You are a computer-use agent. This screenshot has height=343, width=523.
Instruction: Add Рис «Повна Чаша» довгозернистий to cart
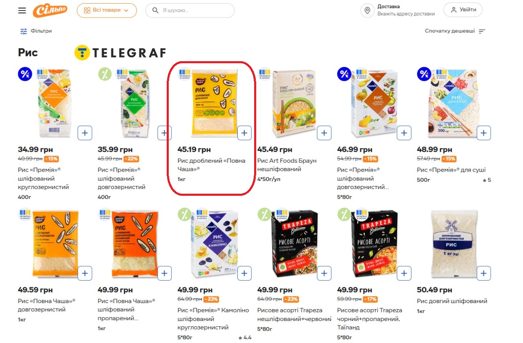(x=85, y=273)
